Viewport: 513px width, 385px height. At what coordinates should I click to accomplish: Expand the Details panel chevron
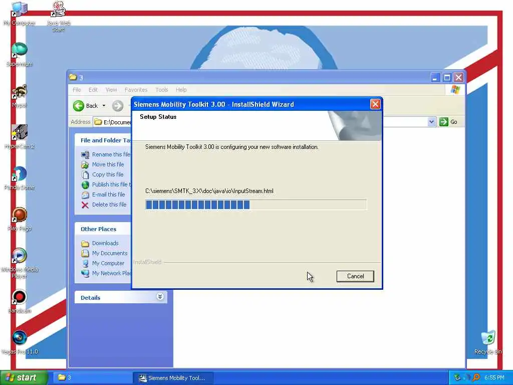[x=160, y=297]
